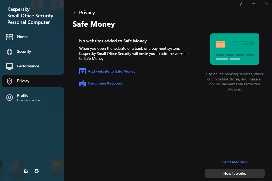Click the Safe Money page heading
The height and width of the screenshot is (181, 272).
(x=94, y=24)
